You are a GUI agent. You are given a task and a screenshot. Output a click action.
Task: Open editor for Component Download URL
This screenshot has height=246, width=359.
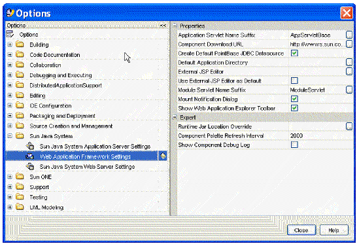click(349, 44)
